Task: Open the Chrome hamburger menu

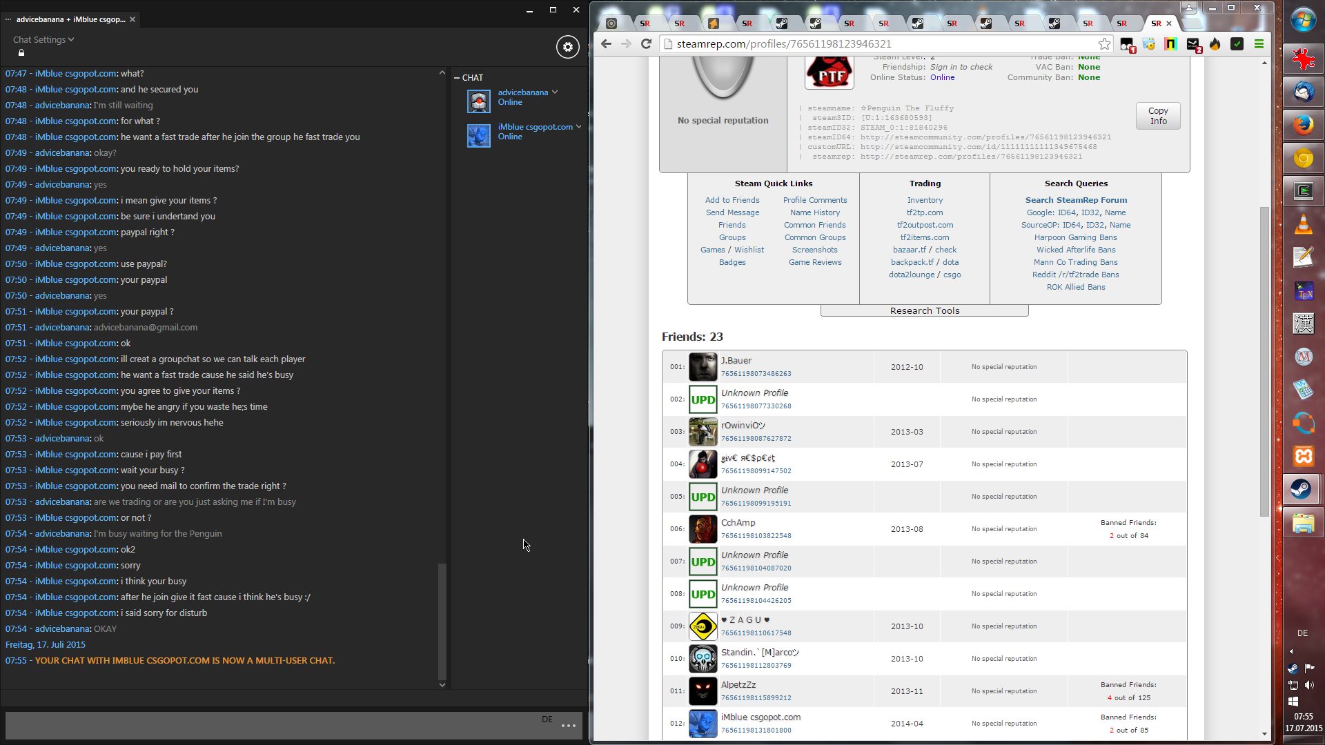Action: point(1259,44)
